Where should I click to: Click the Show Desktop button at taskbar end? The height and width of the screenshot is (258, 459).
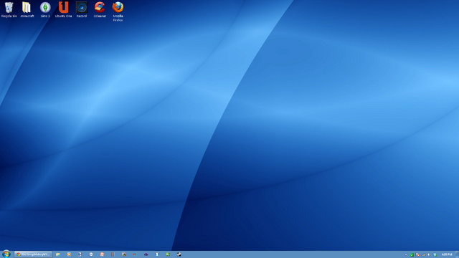pyautogui.click(x=457, y=254)
